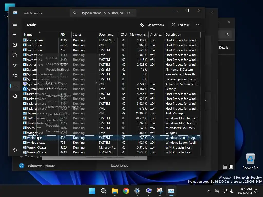Open the Users page icon
Screen dimensions: 263x197
[x=15, y=76]
